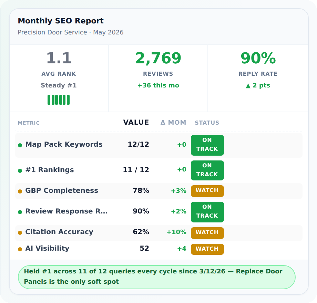Click the WATCH badge for AI Visibility
The height and width of the screenshot is (303, 317).
point(207,249)
